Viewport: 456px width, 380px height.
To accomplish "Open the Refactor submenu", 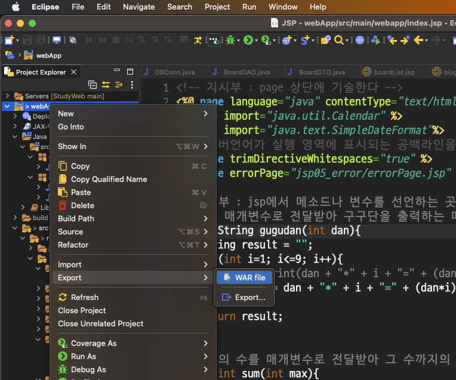I will [x=133, y=245].
